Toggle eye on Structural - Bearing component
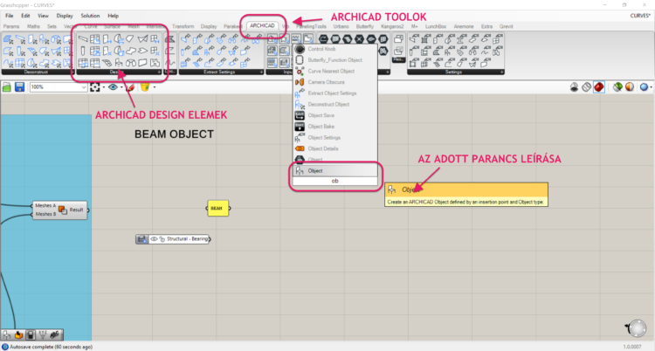This screenshot has width=655, height=351. pyautogui.click(x=154, y=238)
